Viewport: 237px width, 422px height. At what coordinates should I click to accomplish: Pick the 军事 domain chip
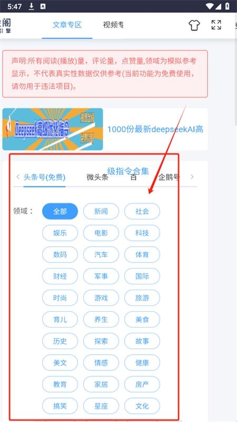click(101, 276)
